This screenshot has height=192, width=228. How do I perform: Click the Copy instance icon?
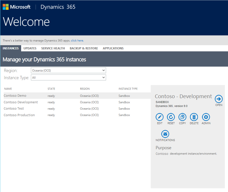pyautogui.click(x=182, y=117)
